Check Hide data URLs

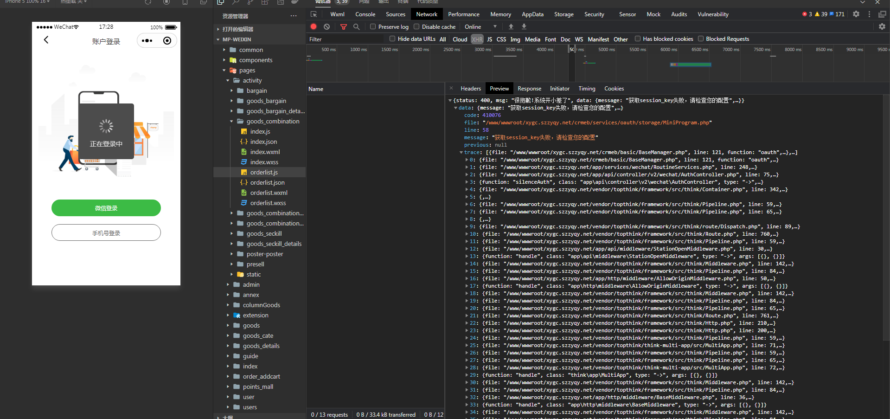pos(392,39)
